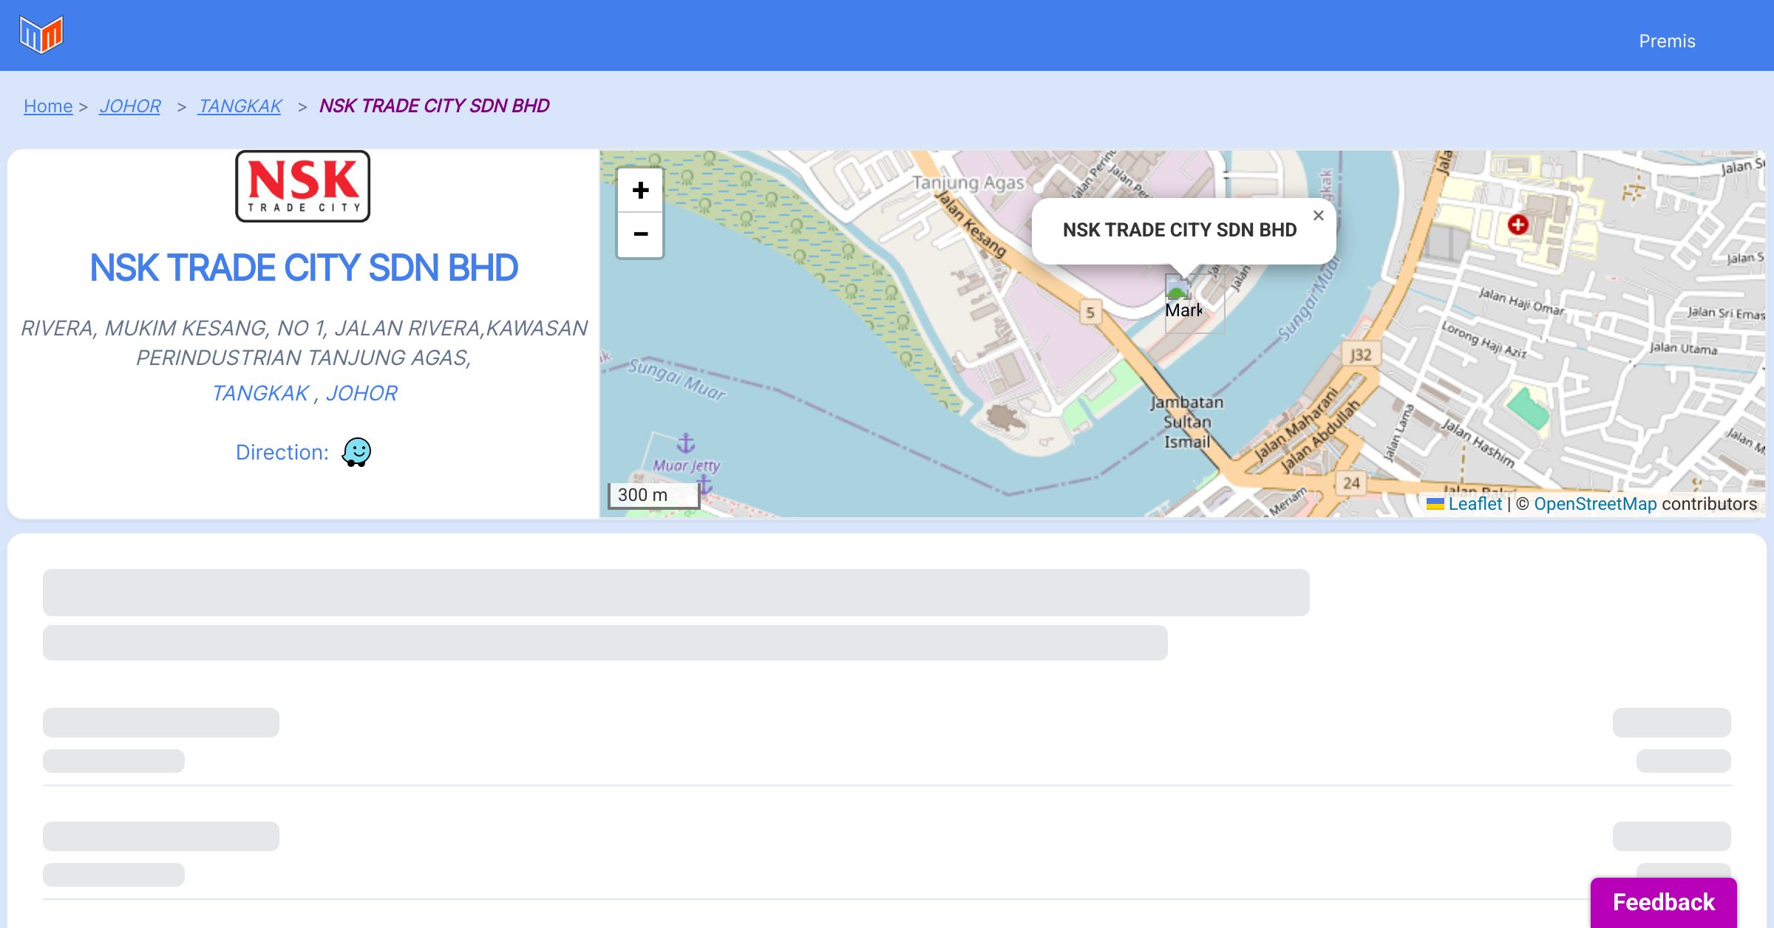Click the Muar Jetty anchor icon
Screen dimensions: 1774x928
click(686, 443)
